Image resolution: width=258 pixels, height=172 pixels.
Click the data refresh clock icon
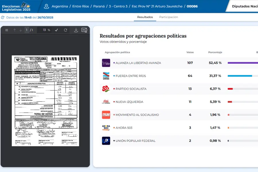pos(3,17)
